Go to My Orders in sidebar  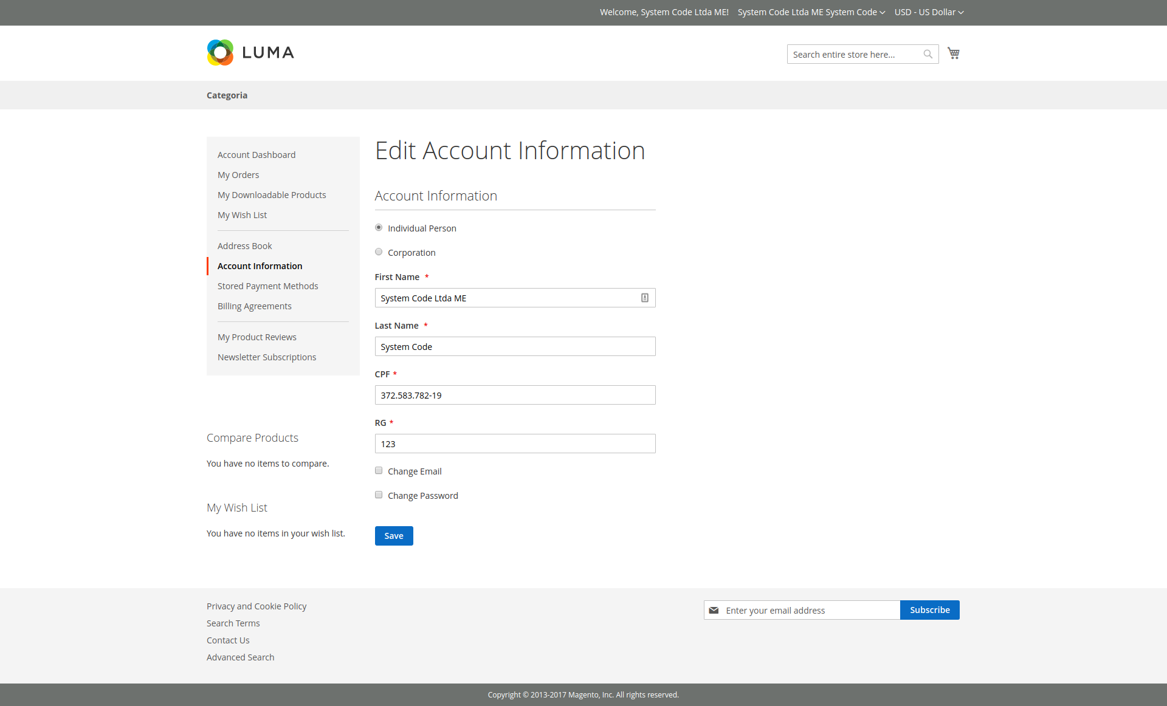coord(238,175)
